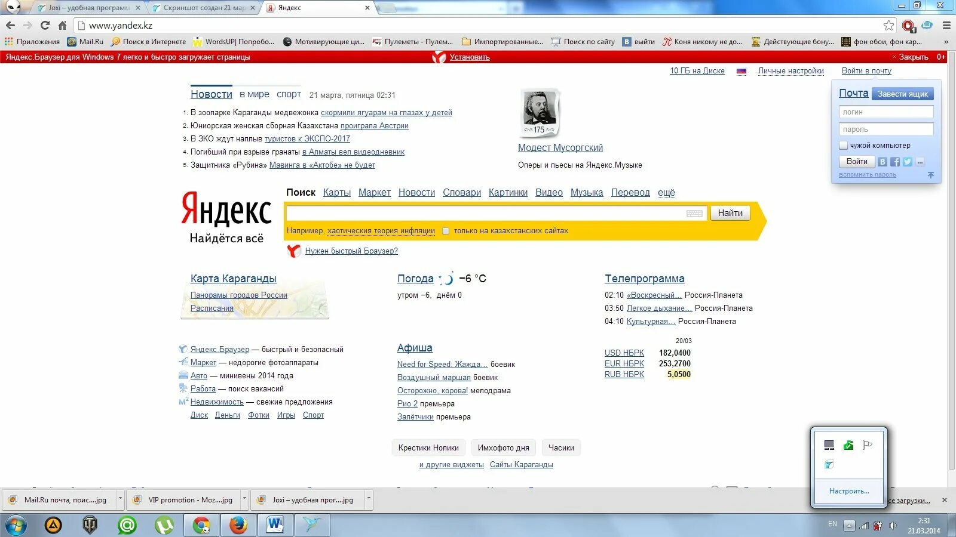
Task: Click the country flag icon
Action: click(741, 71)
